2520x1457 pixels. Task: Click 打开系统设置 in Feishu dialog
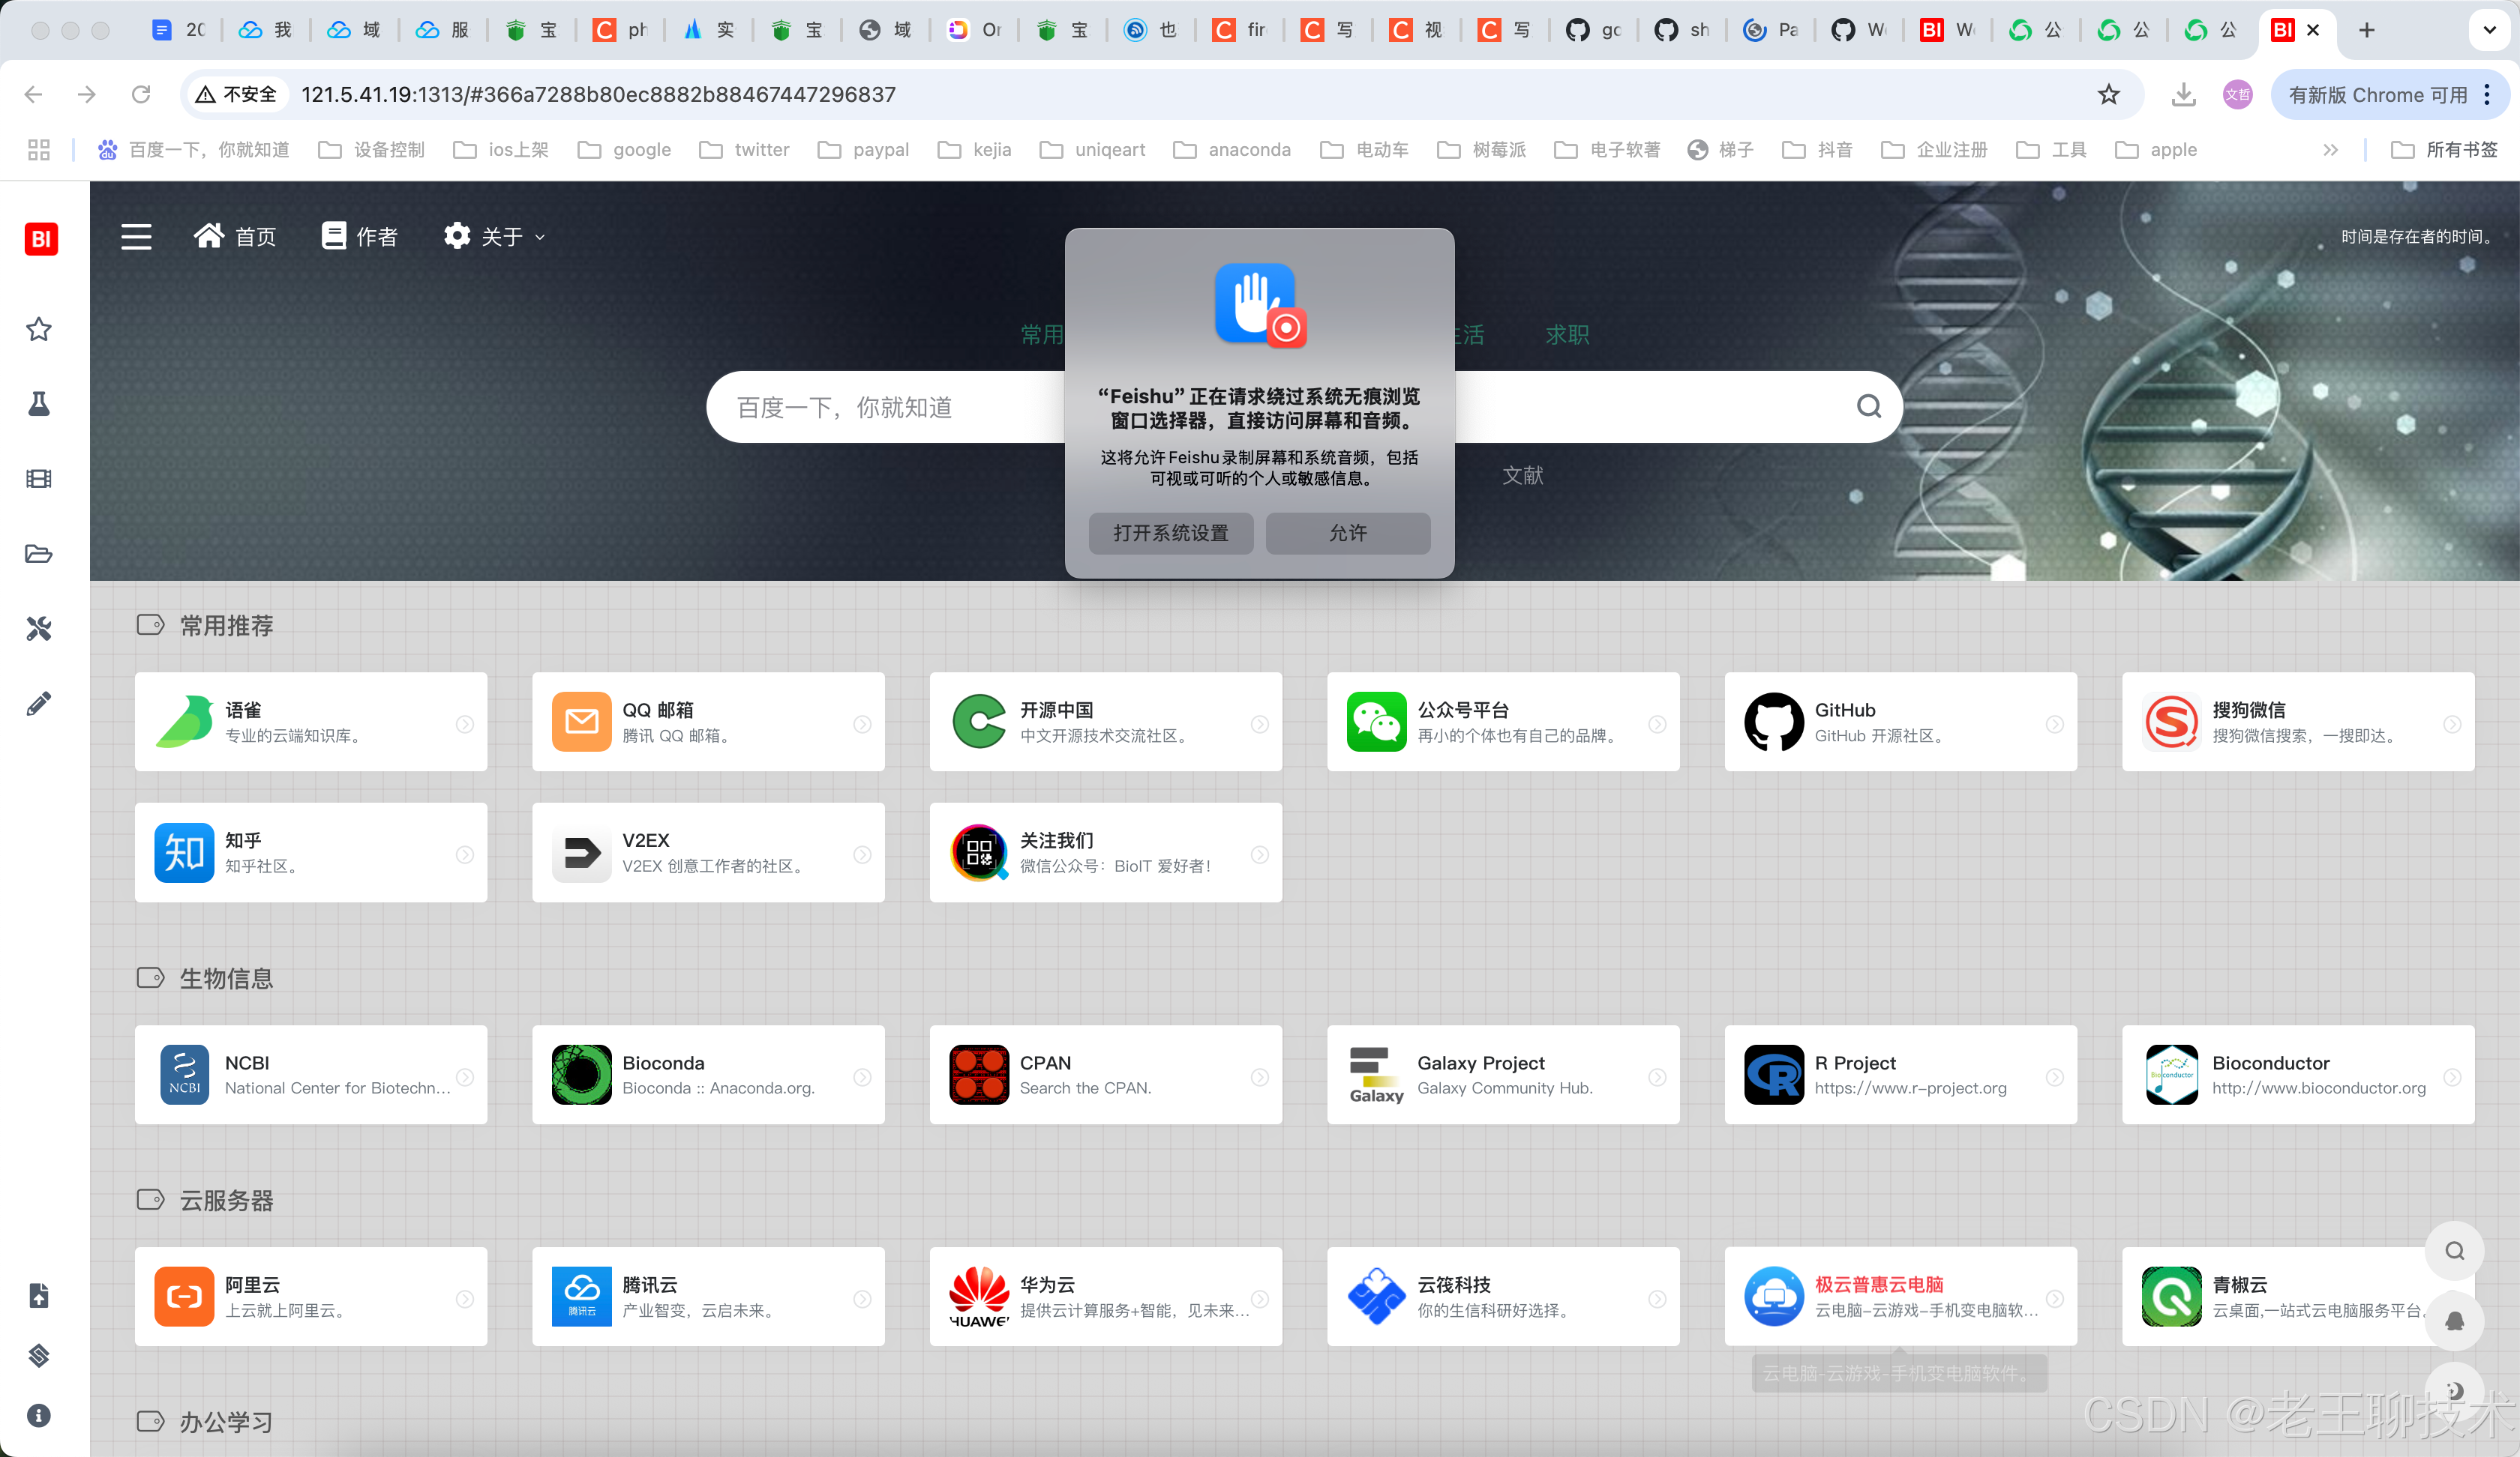pos(1170,533)
